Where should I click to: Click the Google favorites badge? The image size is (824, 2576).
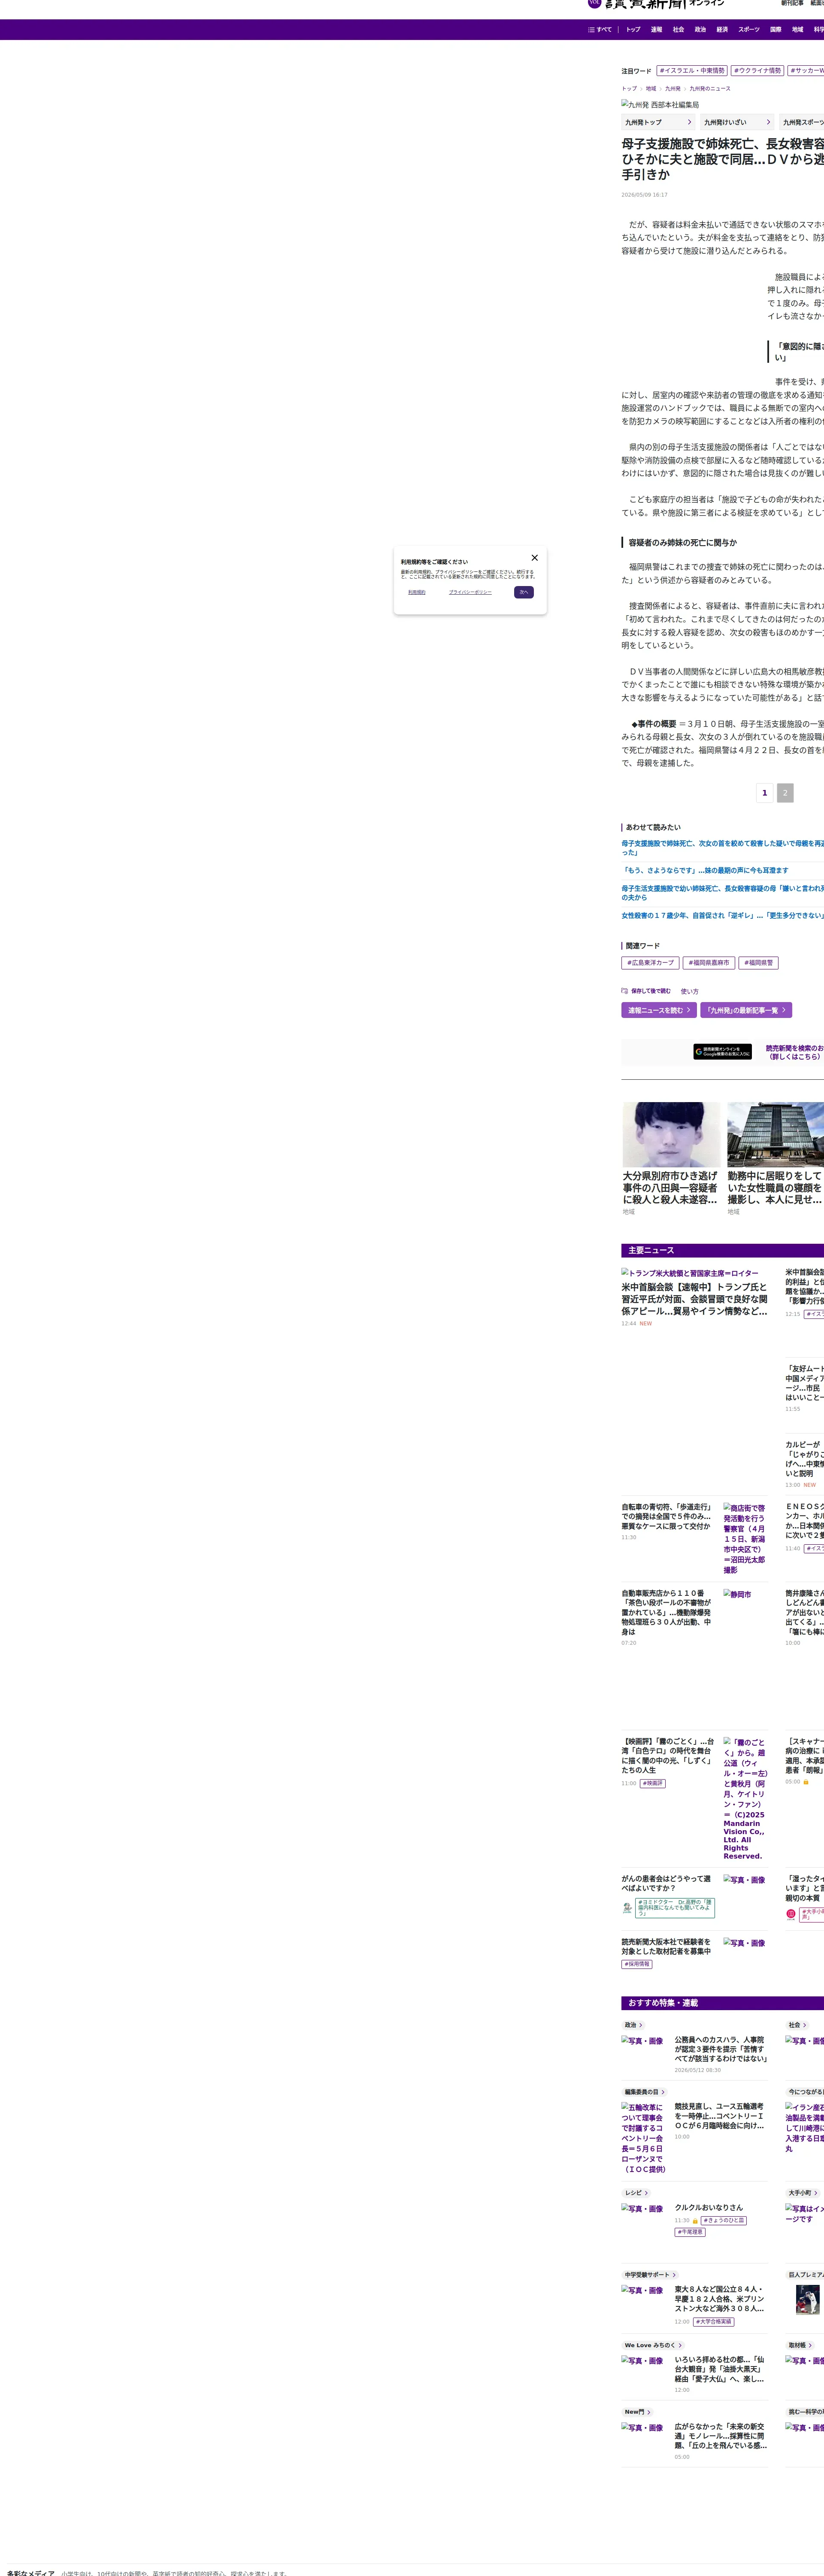[x=722, y=1052]
